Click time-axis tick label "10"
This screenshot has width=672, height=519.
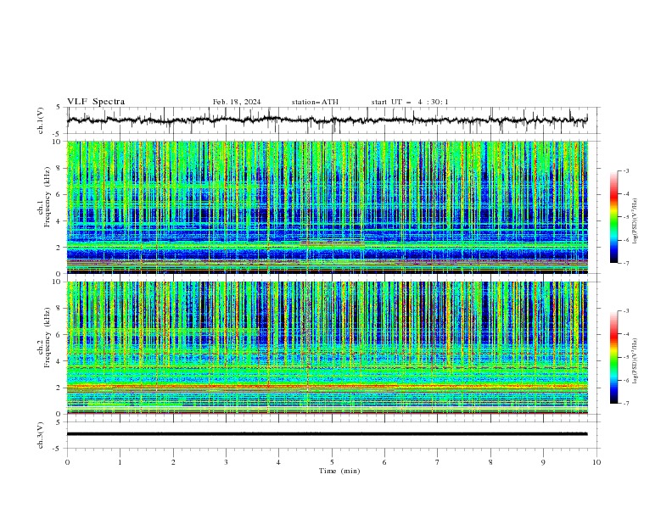[596, 462]
